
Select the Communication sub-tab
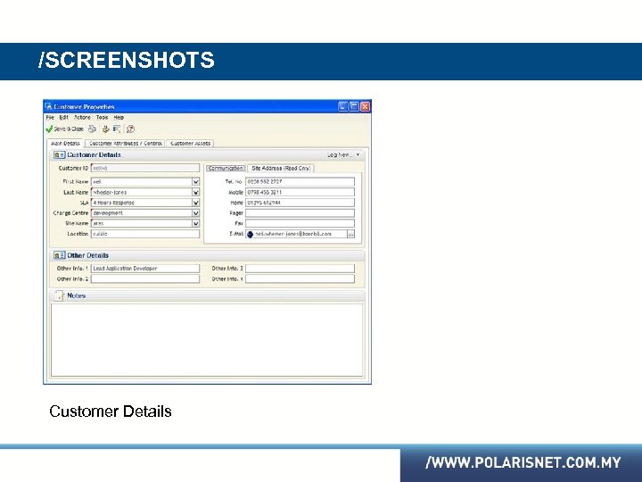[225, 169]
